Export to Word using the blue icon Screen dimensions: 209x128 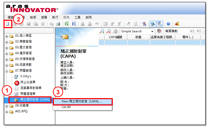click(x=74, y=24)
